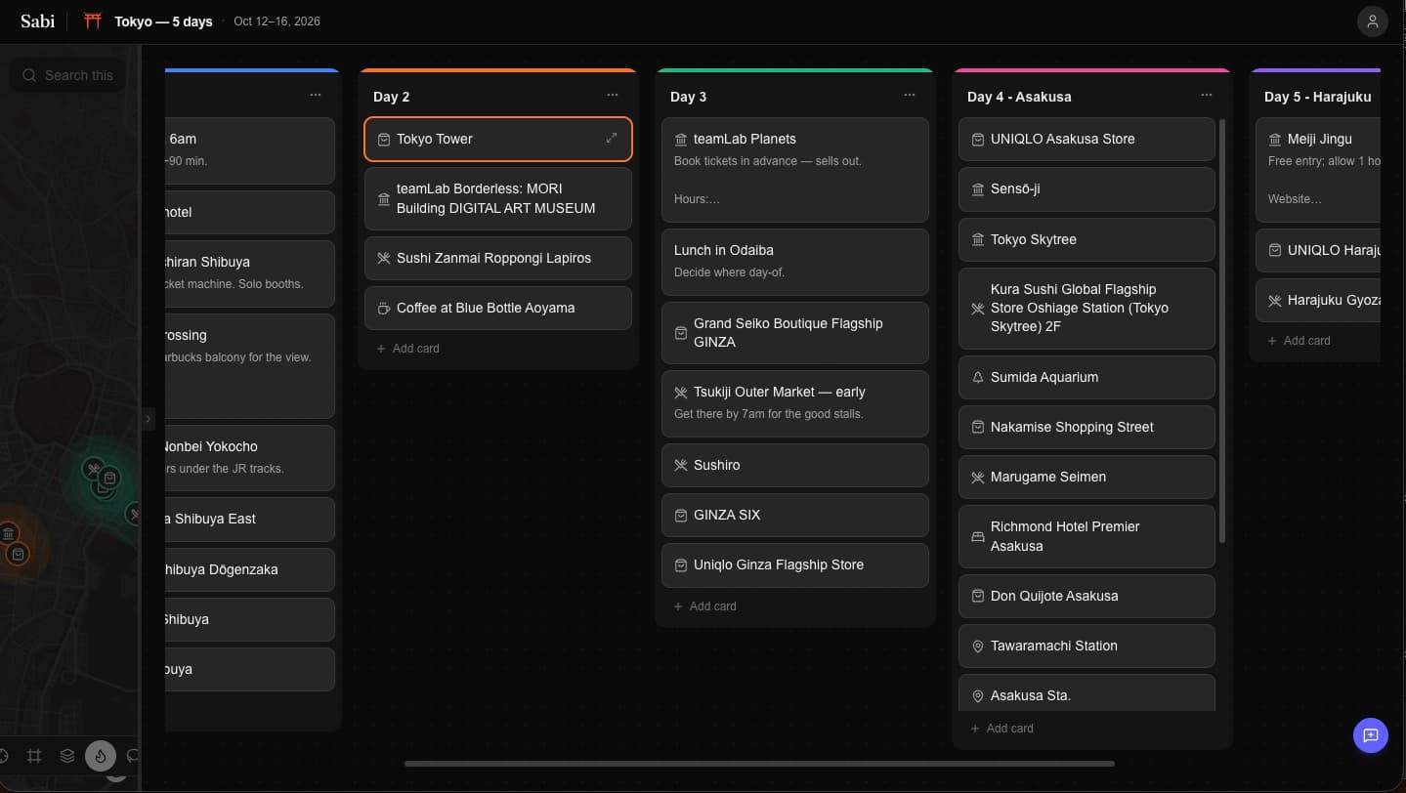The width and height of the screenshot is (1406, 793).
Task: Click coffee cup icon on Blue Bottle card
Action: 384,309
